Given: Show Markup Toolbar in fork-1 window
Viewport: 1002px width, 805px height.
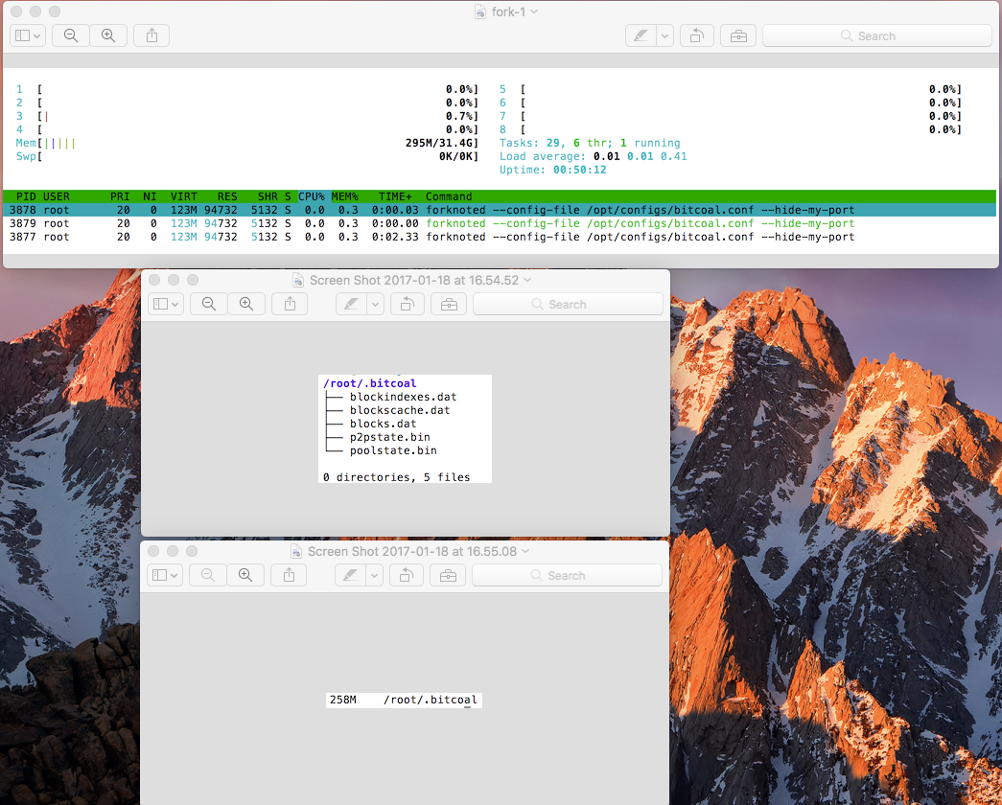Looking at the screenshot, I should [738, 35].
